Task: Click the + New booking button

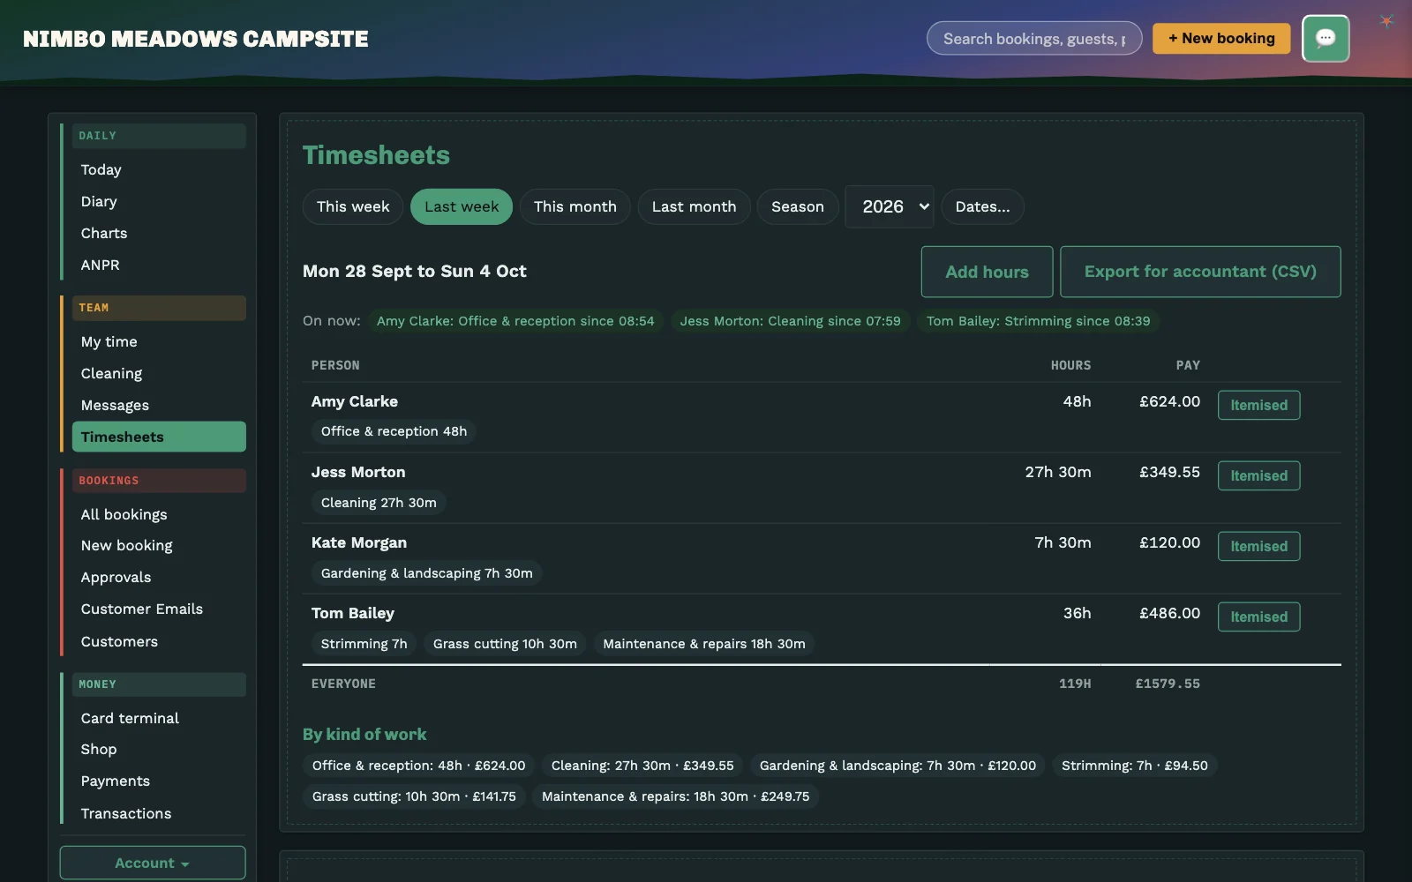Action: point(1221,38)
